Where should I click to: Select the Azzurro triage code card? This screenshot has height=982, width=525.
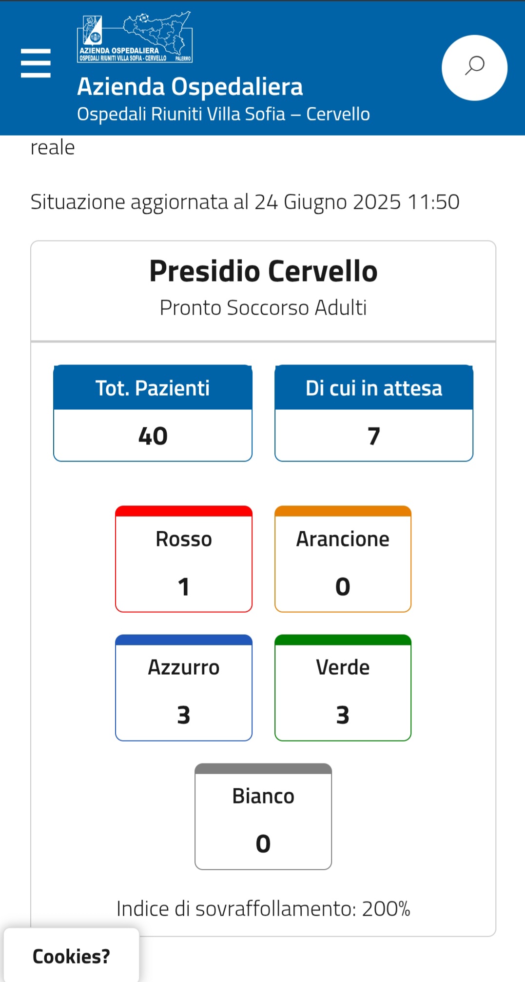point(184,688)
